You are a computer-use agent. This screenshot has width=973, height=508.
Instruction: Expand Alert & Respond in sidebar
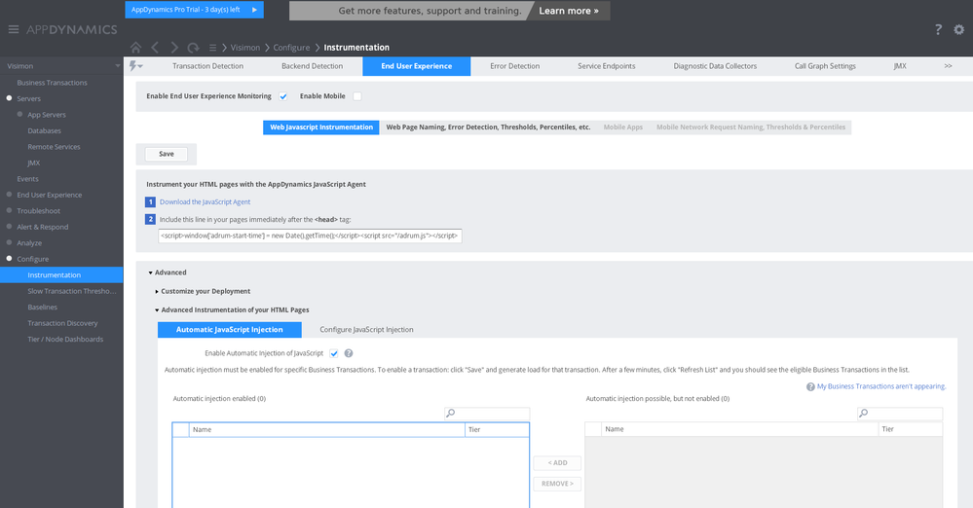click(10, 227)
